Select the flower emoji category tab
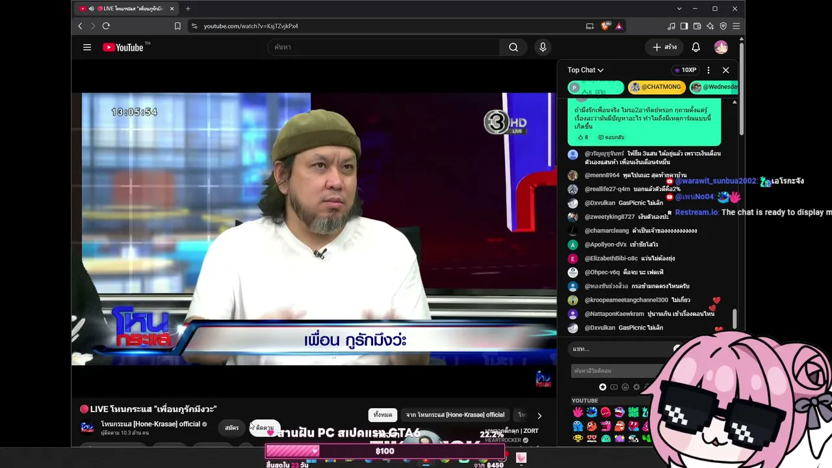832x468 pixels. click(636, 387)
